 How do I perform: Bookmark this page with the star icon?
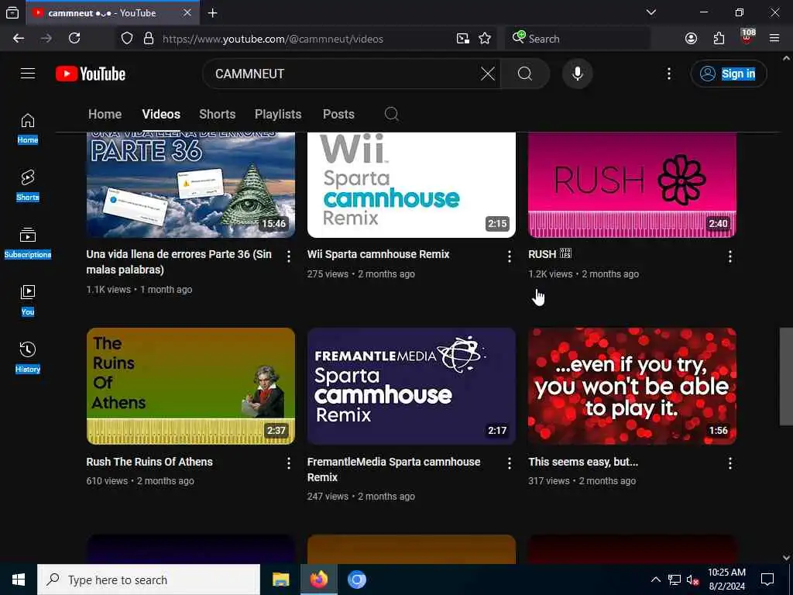point(485,39)
